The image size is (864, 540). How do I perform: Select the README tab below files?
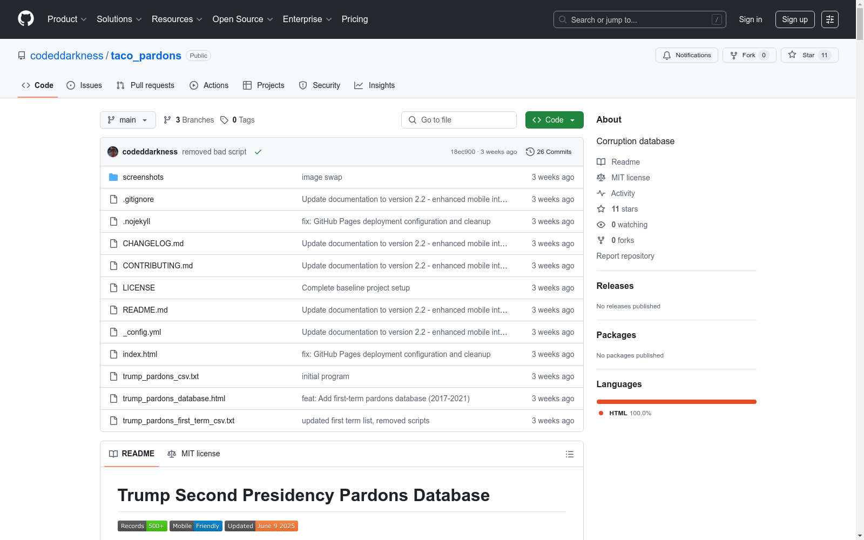[132, 454]
